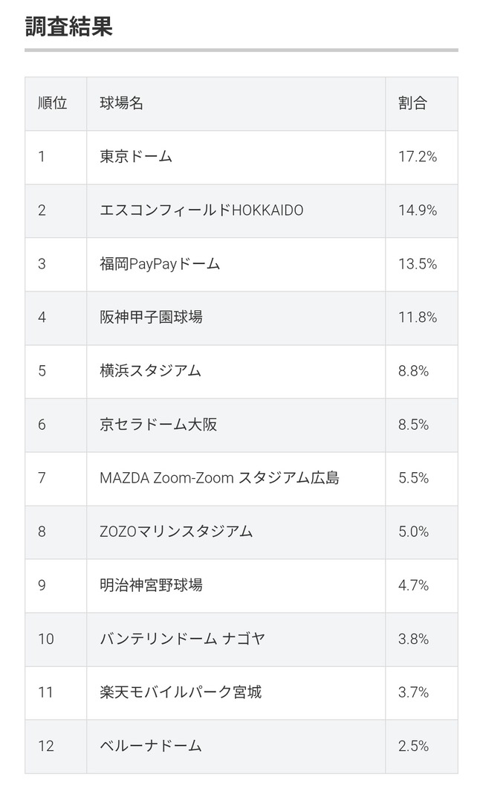Click the ベルーナドーム entry
Image resolution: width=483 pixels, height=786 pixels.
coord(151,746)
